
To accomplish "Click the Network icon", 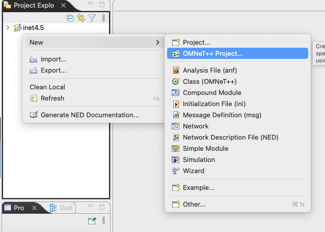I will (x=176, y=126).
